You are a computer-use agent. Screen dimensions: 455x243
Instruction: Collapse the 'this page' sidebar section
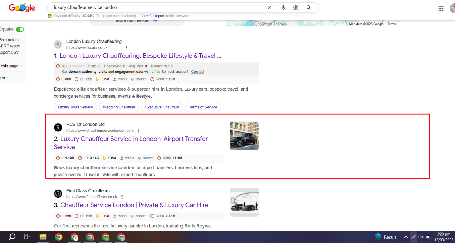21,66
